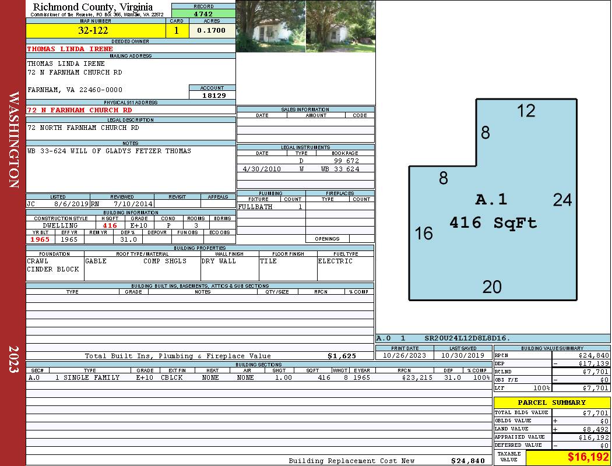612x466 pixels.
Task: Select the year built 1965 field
Action: pyautogui.click(x=40, y=239)
